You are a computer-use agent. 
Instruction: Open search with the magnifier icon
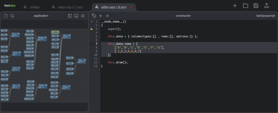point(12,16)
